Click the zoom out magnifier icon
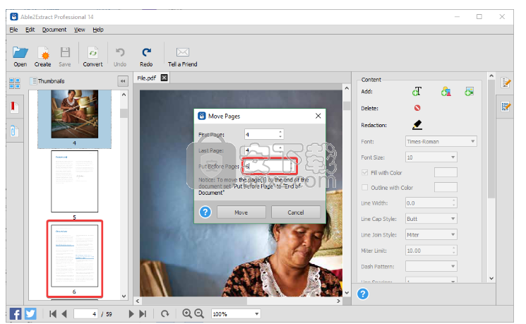Viewport: 526px width, 324px height. (199, 313)
